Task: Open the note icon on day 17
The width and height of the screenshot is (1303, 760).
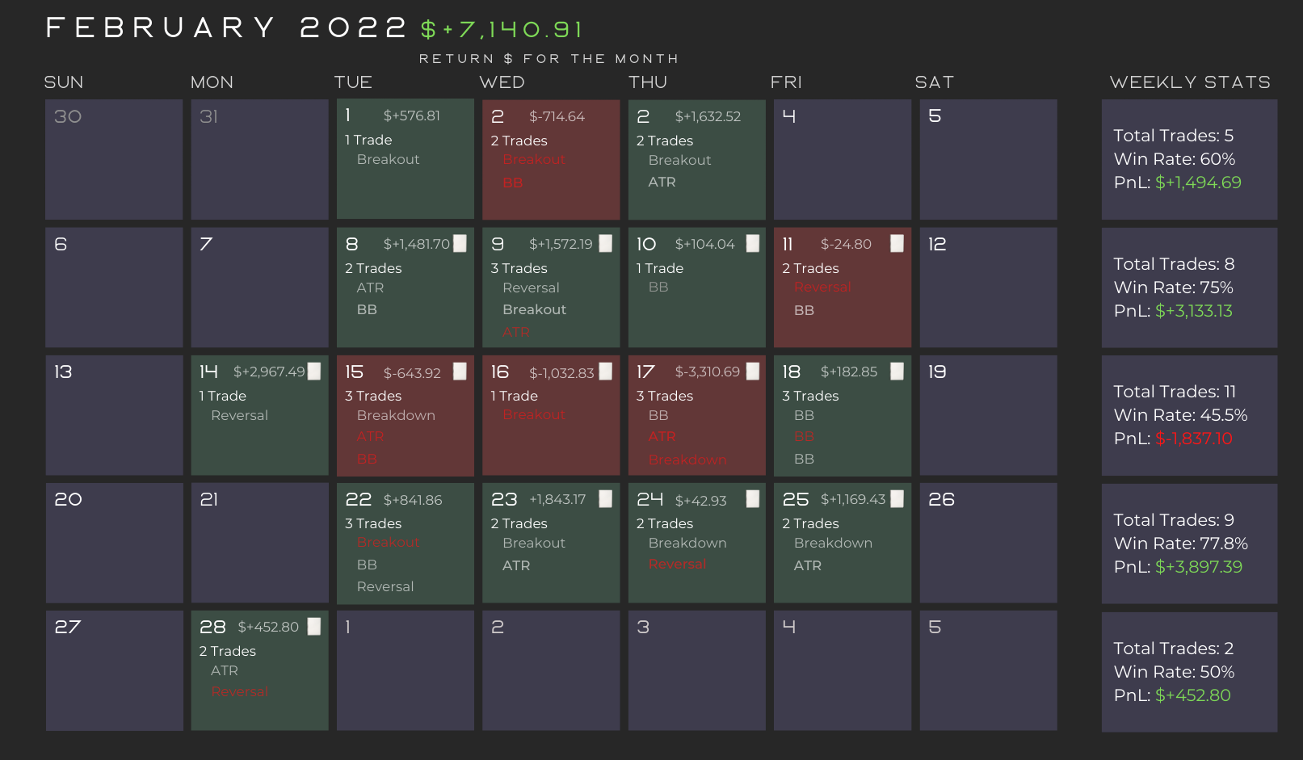Action: [x=752, y=372]
